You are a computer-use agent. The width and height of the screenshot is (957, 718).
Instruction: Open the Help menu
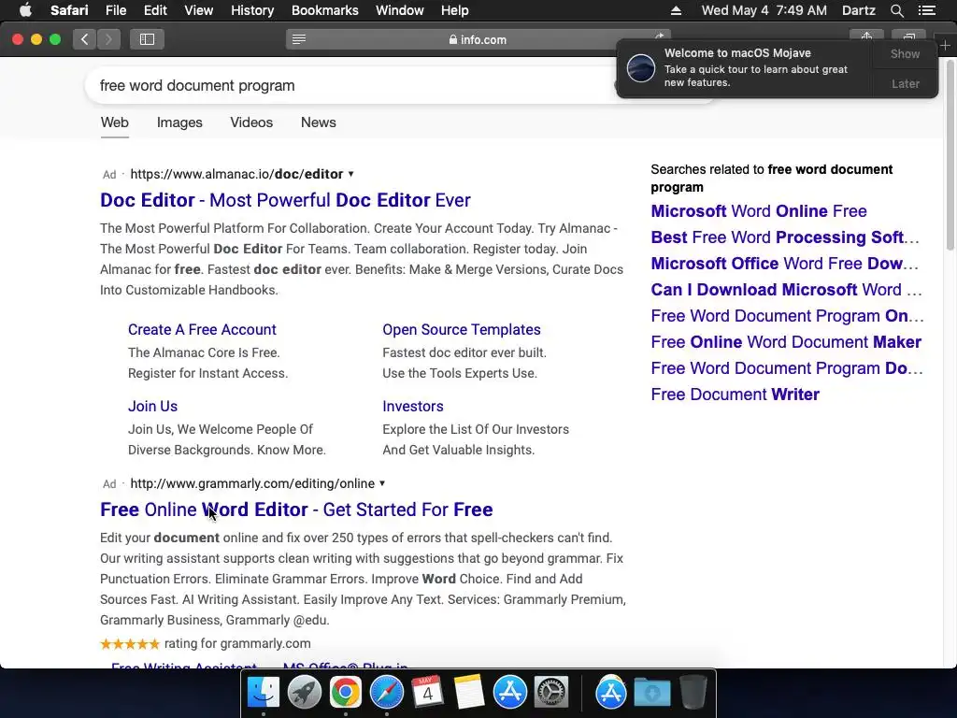click(x=455, y=10)
